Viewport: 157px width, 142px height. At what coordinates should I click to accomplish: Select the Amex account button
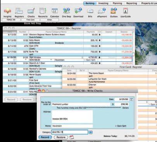(50, 20)
